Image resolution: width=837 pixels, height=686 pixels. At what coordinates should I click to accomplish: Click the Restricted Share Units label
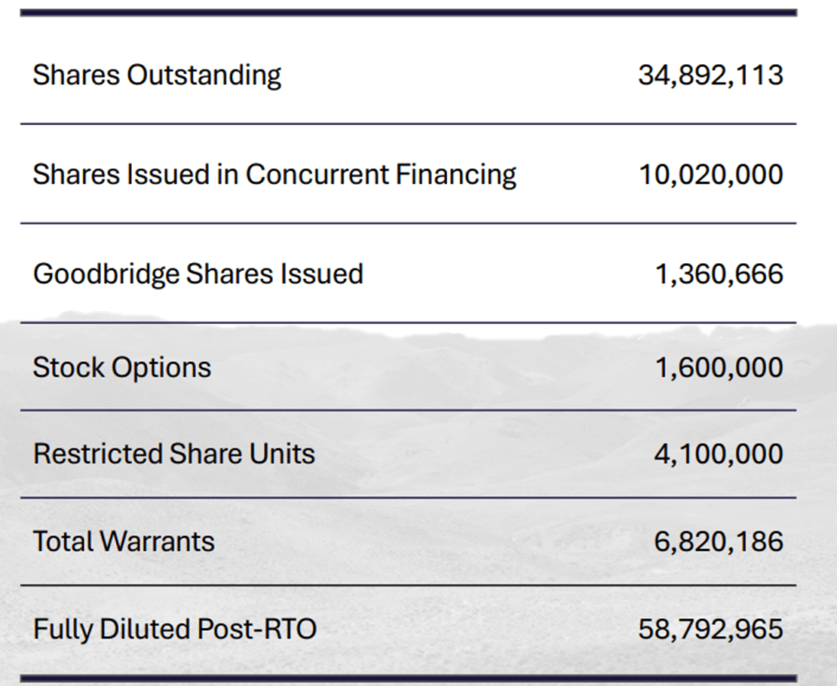174,454
